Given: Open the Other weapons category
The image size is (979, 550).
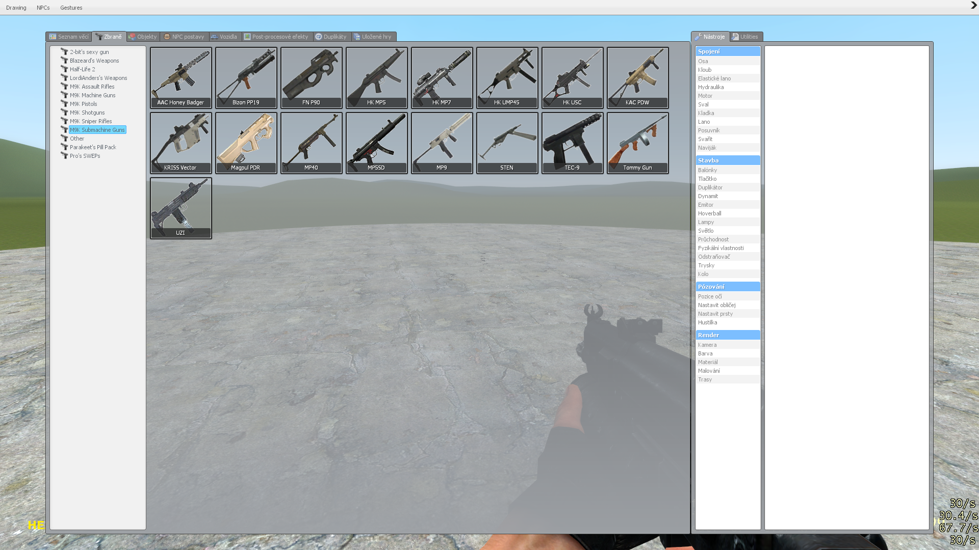Looking at the screenshot, I should coord(77,139).
